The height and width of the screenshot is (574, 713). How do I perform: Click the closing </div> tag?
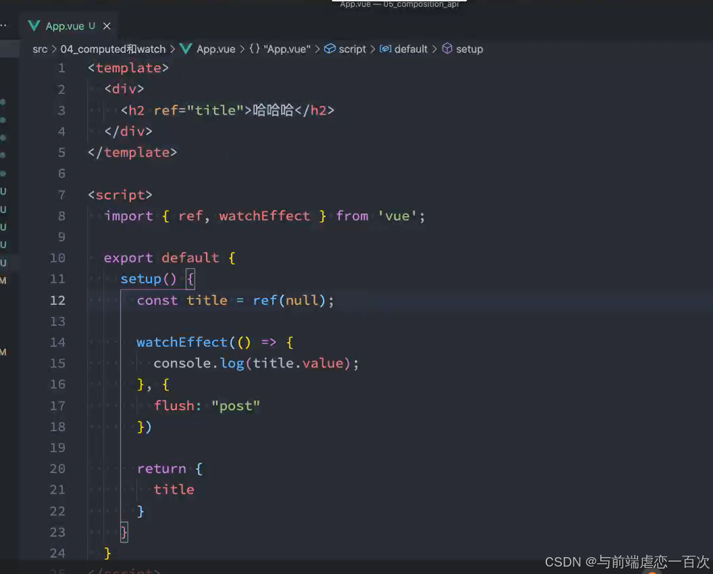pos(128,132)
